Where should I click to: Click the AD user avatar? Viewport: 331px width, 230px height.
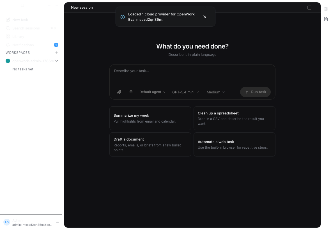[x=7, y=222]
